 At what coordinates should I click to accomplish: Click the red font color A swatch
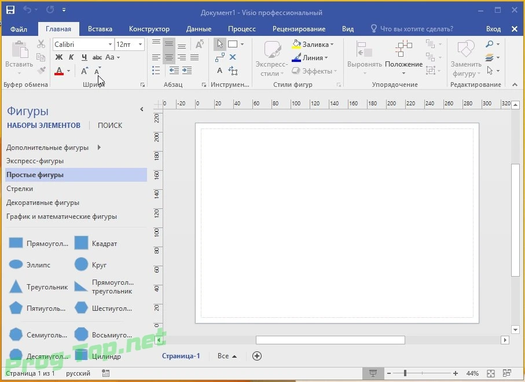(59, 71)
